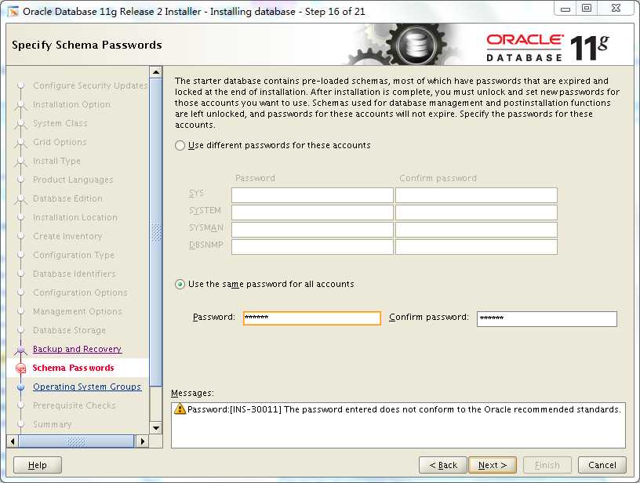Proceed with the Next button
This screenshot has width=640, height=483.
point(493,465)
